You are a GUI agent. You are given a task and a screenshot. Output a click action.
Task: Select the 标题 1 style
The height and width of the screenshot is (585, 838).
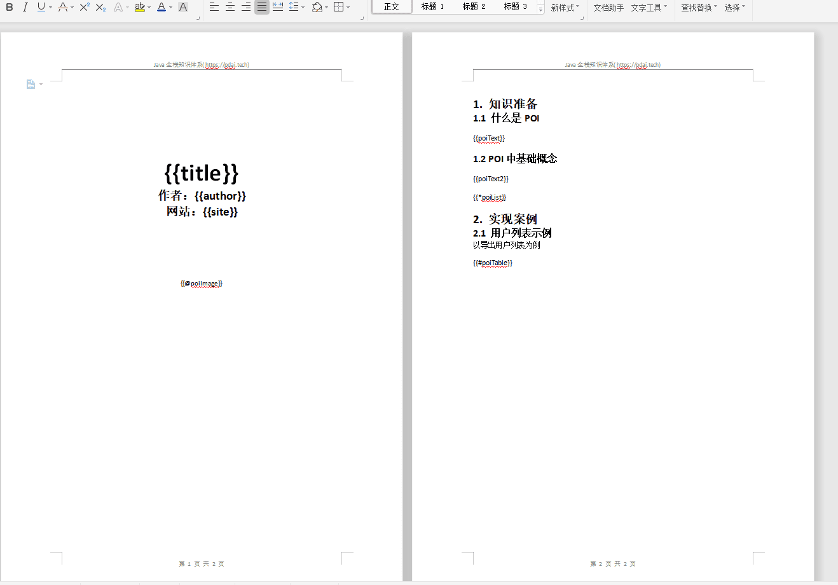pyautogui.click(x=432, y=7)
